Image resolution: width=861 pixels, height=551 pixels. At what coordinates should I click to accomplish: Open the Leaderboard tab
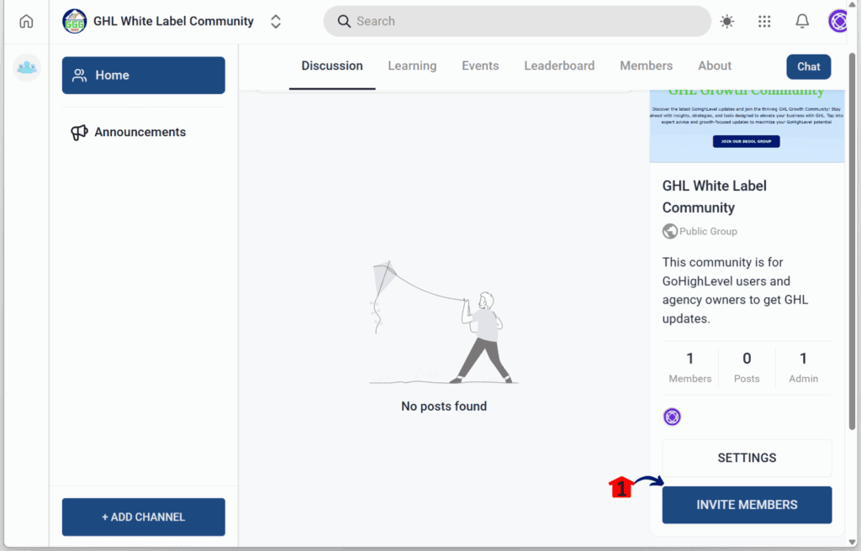tap(559, 66)
